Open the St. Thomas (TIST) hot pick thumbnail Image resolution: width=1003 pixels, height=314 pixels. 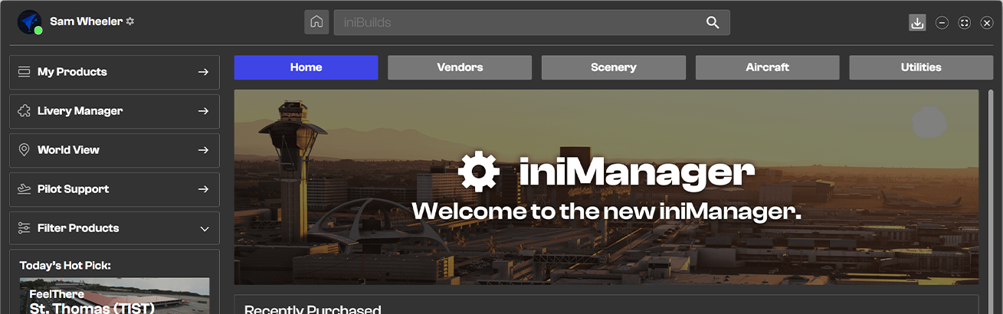[x=114, y=296]
